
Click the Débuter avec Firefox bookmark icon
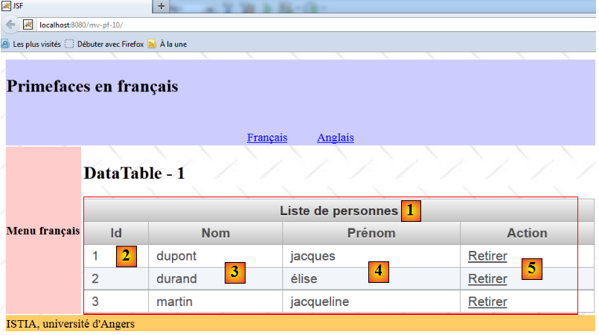click(69, 44)
